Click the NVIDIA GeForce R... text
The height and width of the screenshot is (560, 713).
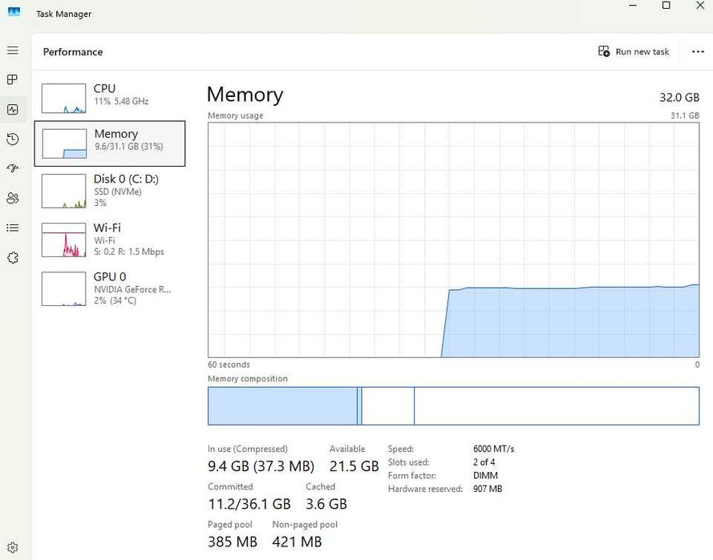tap(132, 289)
